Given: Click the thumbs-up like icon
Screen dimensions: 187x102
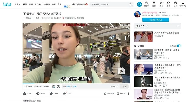Looking at the screenshot, I should 25,93.
